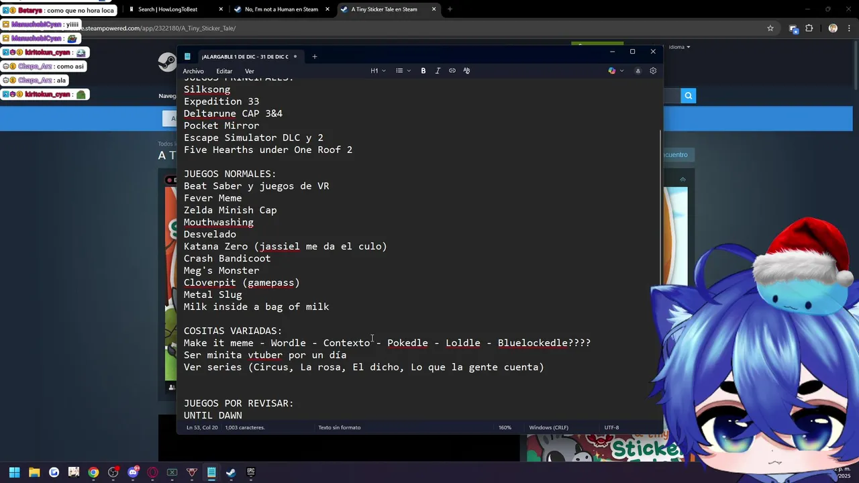Open the browser profile avatar
This screenshot has height=483, width=859.
tap(833, 28)
